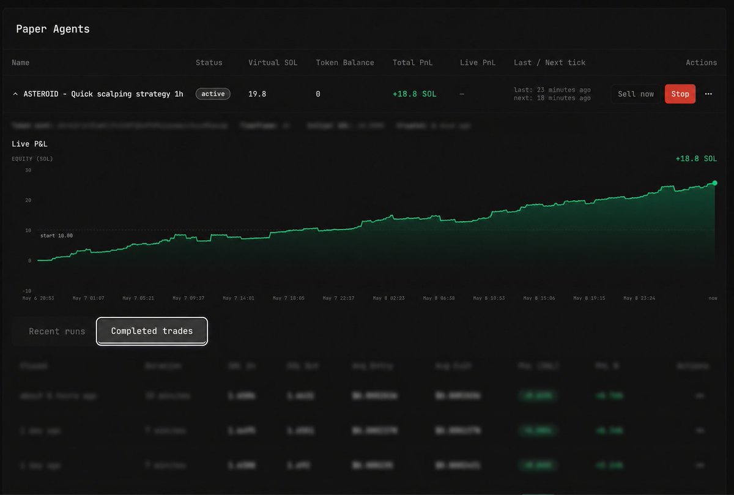
Task: Collapse the ASTEROID agent row chevron
Action: point(15,94)
